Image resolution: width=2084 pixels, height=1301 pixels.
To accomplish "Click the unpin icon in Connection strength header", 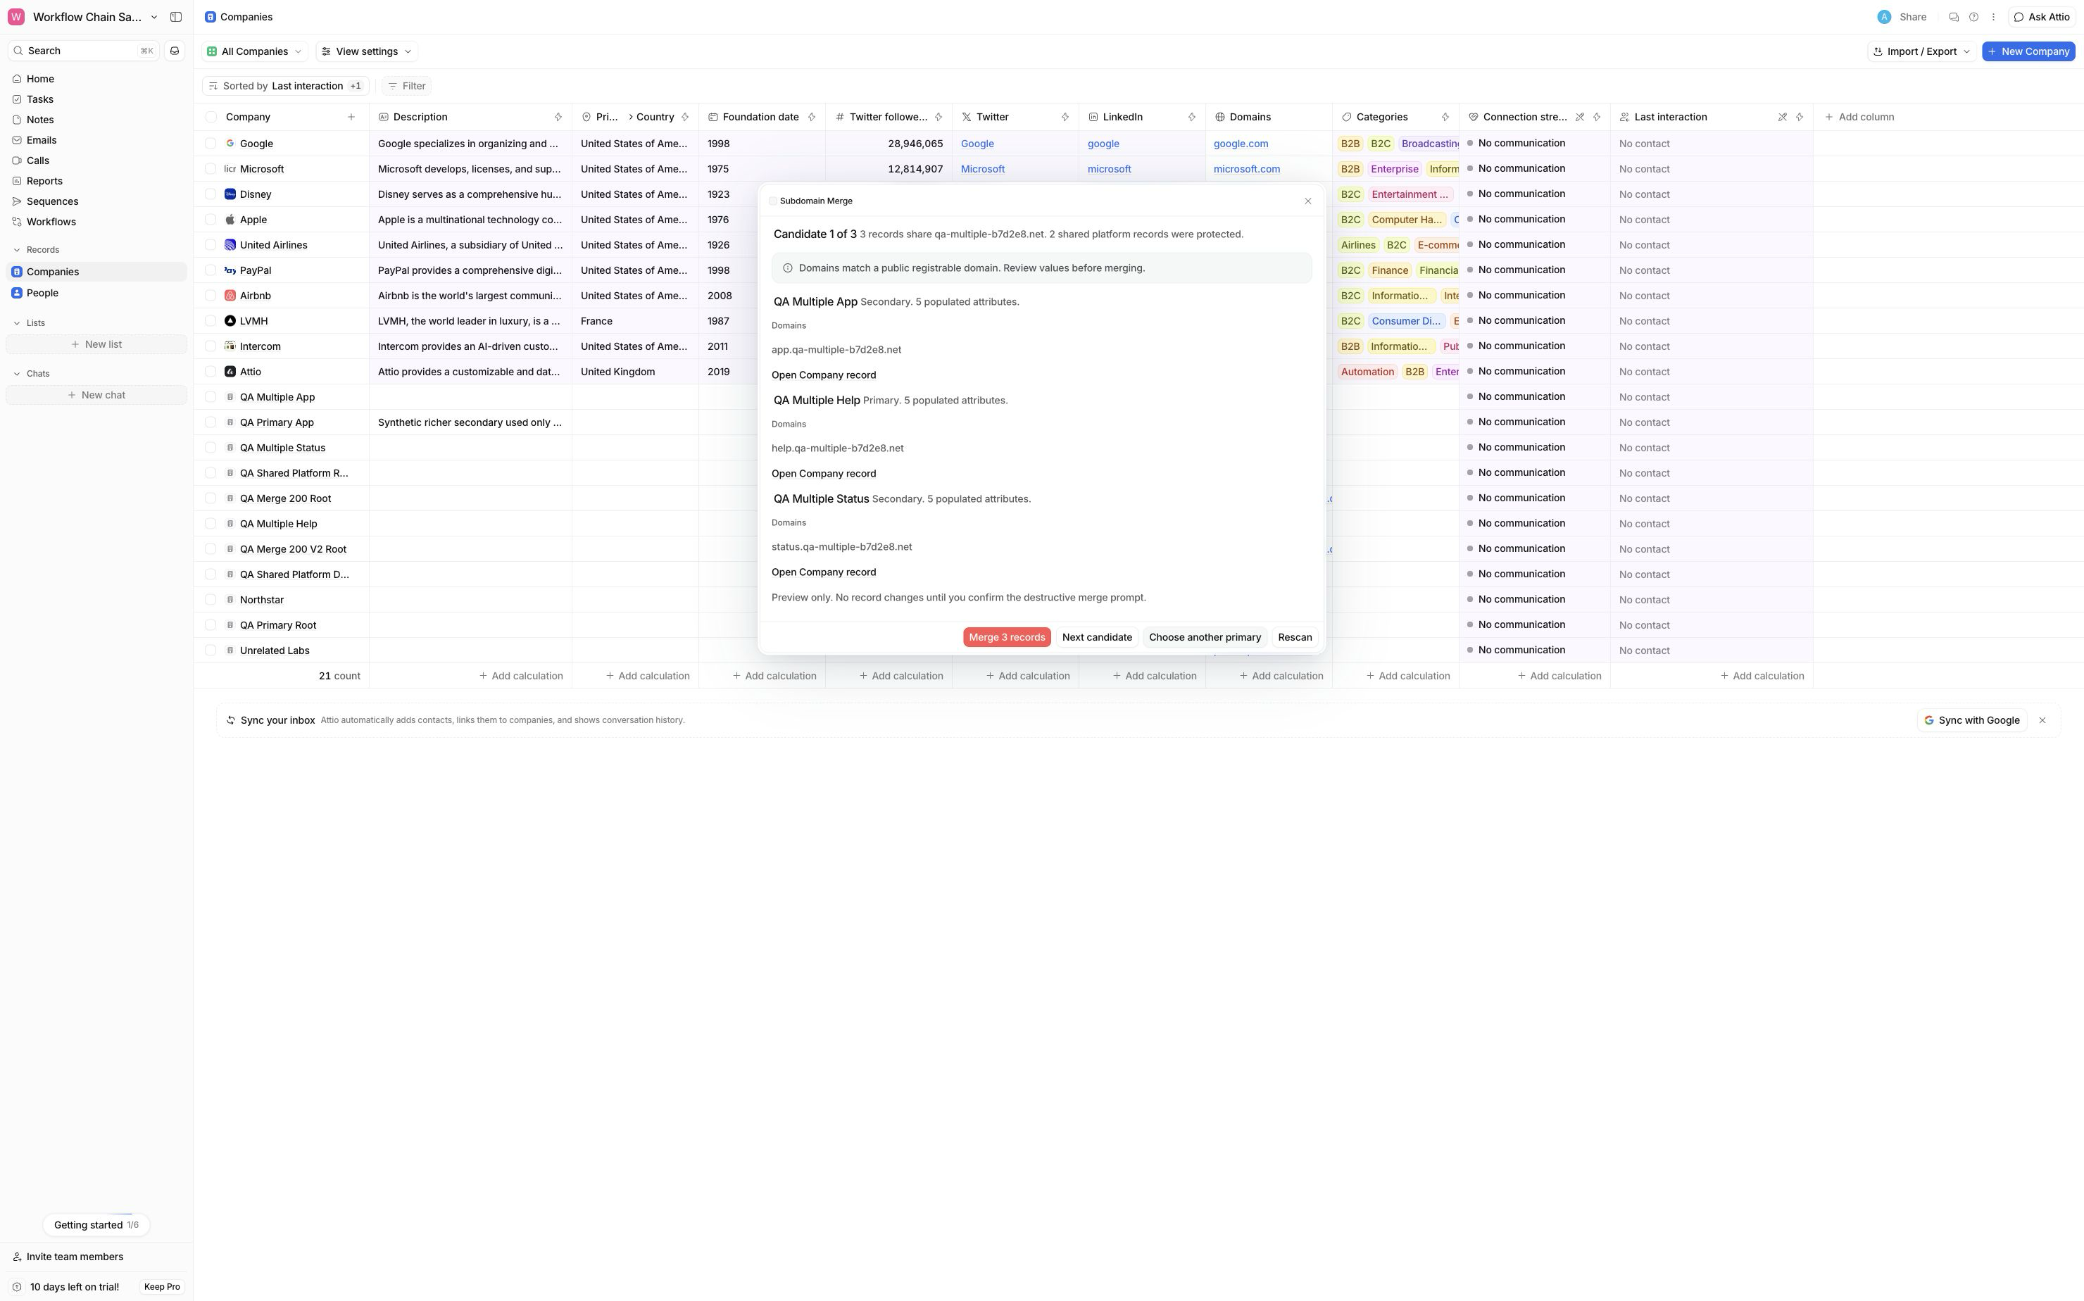I will tap(1580, 117).
